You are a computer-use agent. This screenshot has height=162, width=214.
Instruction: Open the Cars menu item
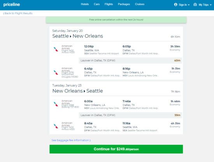(x=96, y=4)
